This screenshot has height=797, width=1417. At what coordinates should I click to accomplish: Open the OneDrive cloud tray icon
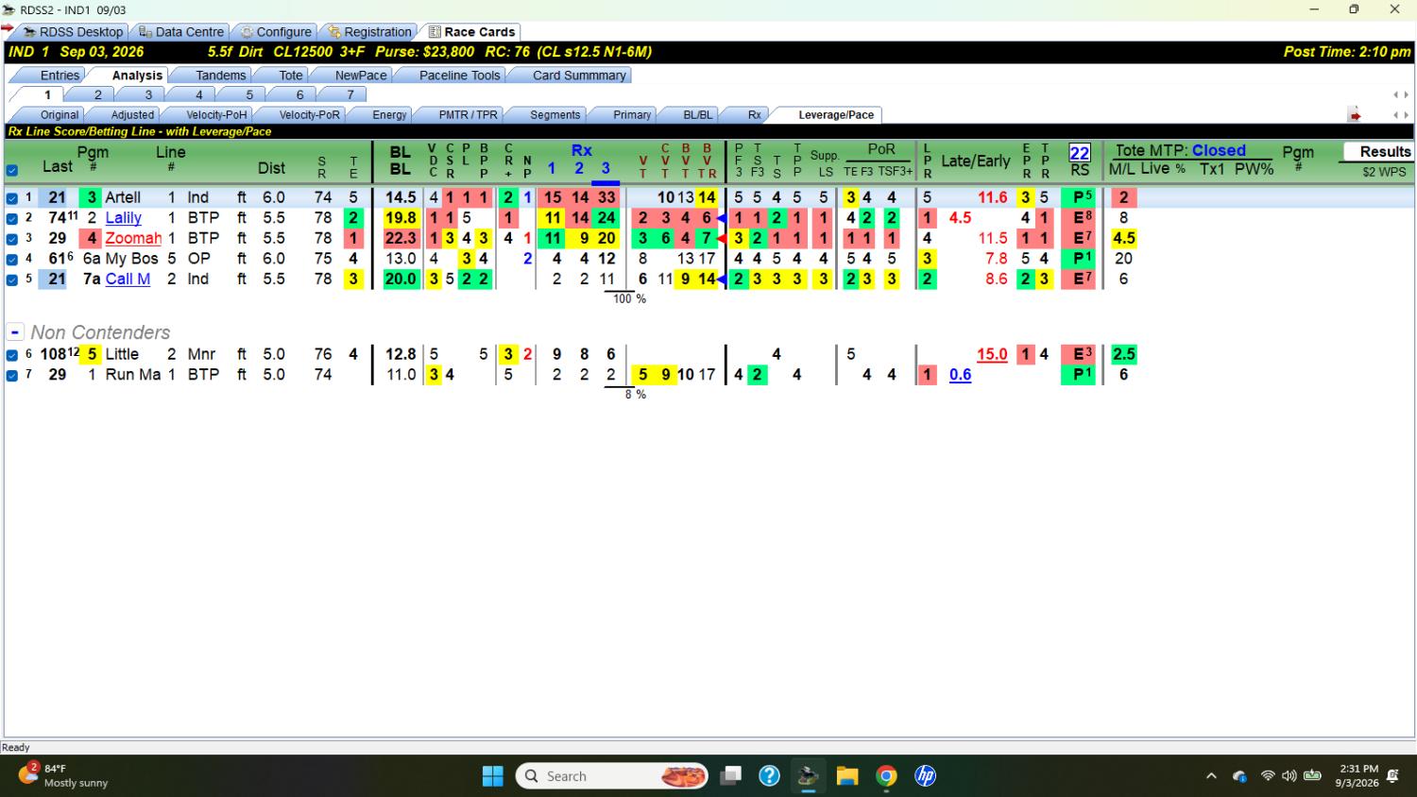pyautogui.click(x=1239, y=776)
